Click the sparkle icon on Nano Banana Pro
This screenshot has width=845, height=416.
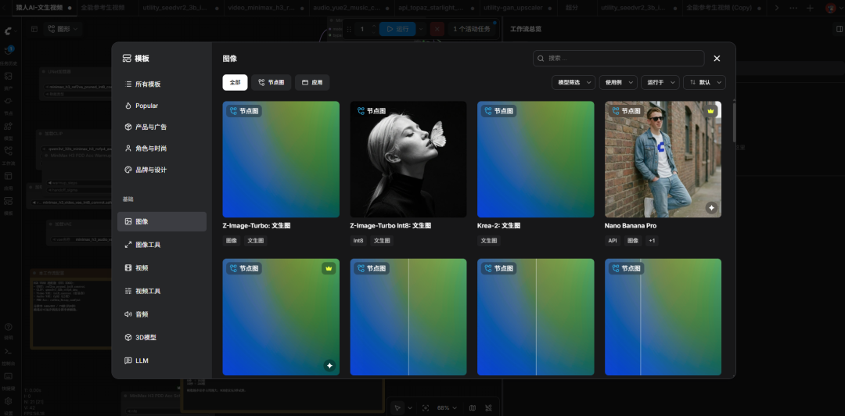tap(711, 208)
